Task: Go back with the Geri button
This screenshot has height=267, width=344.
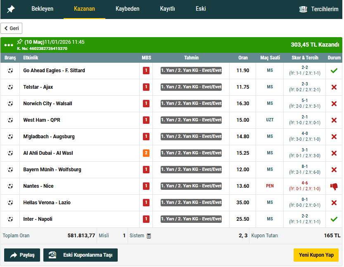Action: (x=12, y=28)
